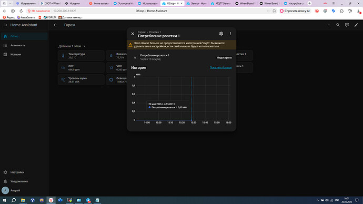Image resolution: width=363 pixels, height=204 pixels.
Task: Open the assistant chat icon in header
Action: (347, 25)
